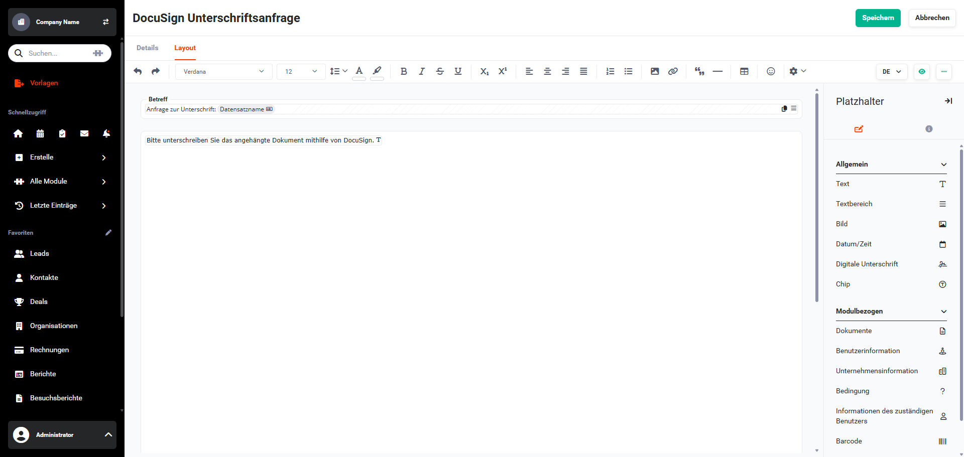Image resolution: width=964 pixels, height=457 pixels.
Task: Justify text alignment
Action: tap(583, 71)
